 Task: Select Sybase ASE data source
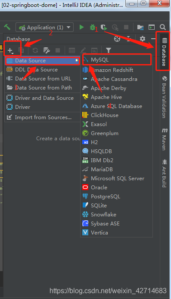[x=117, y=223]
